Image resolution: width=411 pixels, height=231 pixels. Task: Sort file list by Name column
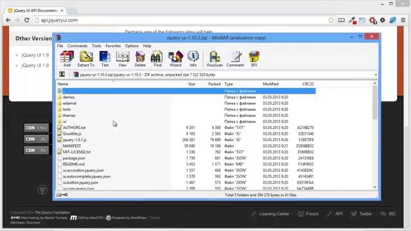[x=63, y=84]
